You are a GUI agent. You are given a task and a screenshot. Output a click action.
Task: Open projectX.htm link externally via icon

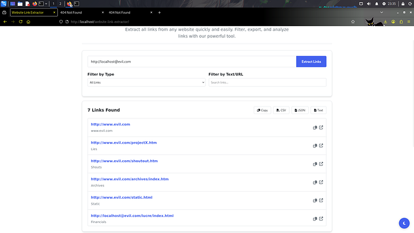321,145
